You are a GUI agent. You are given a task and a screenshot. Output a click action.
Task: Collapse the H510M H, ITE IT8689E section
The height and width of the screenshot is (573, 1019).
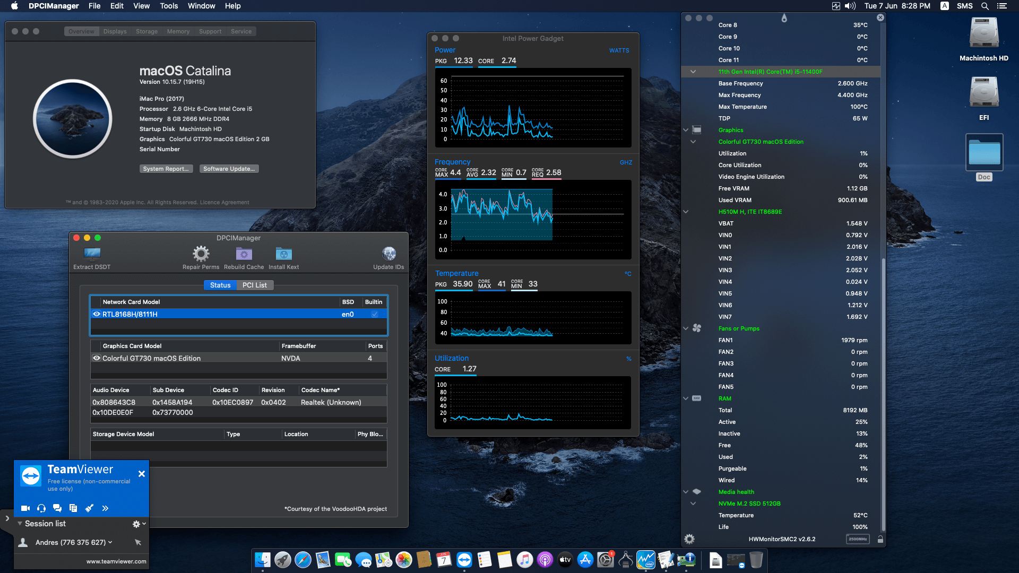[x=685, y=212]
